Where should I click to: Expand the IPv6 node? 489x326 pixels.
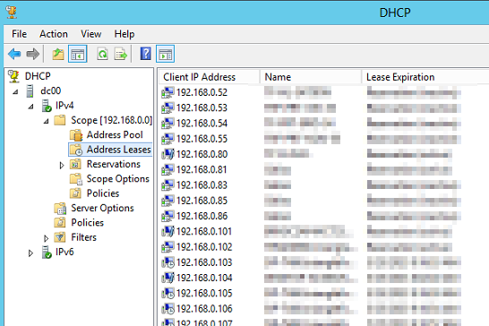click(x=30, y=253)
